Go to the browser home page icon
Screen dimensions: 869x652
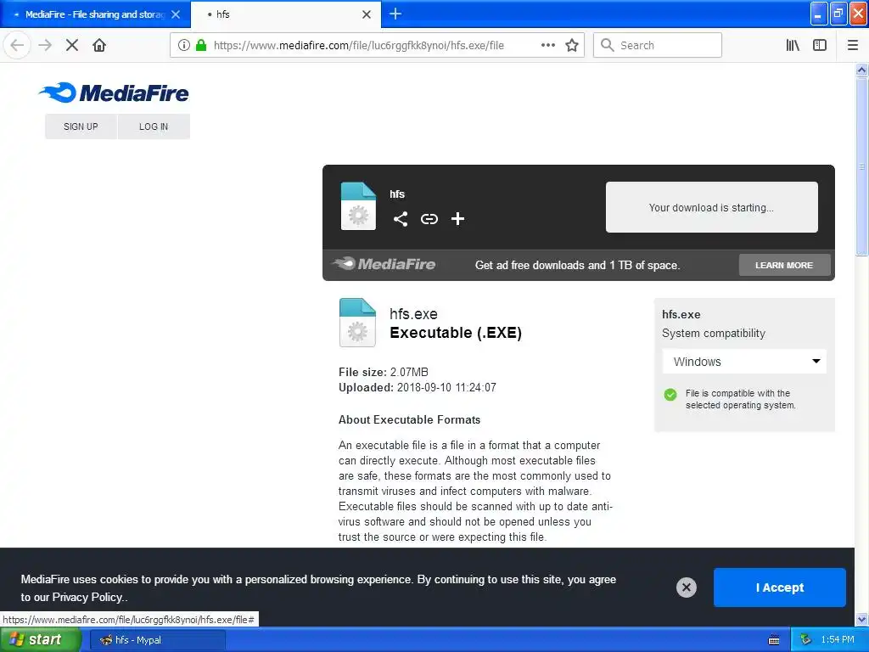coord(99,45)
